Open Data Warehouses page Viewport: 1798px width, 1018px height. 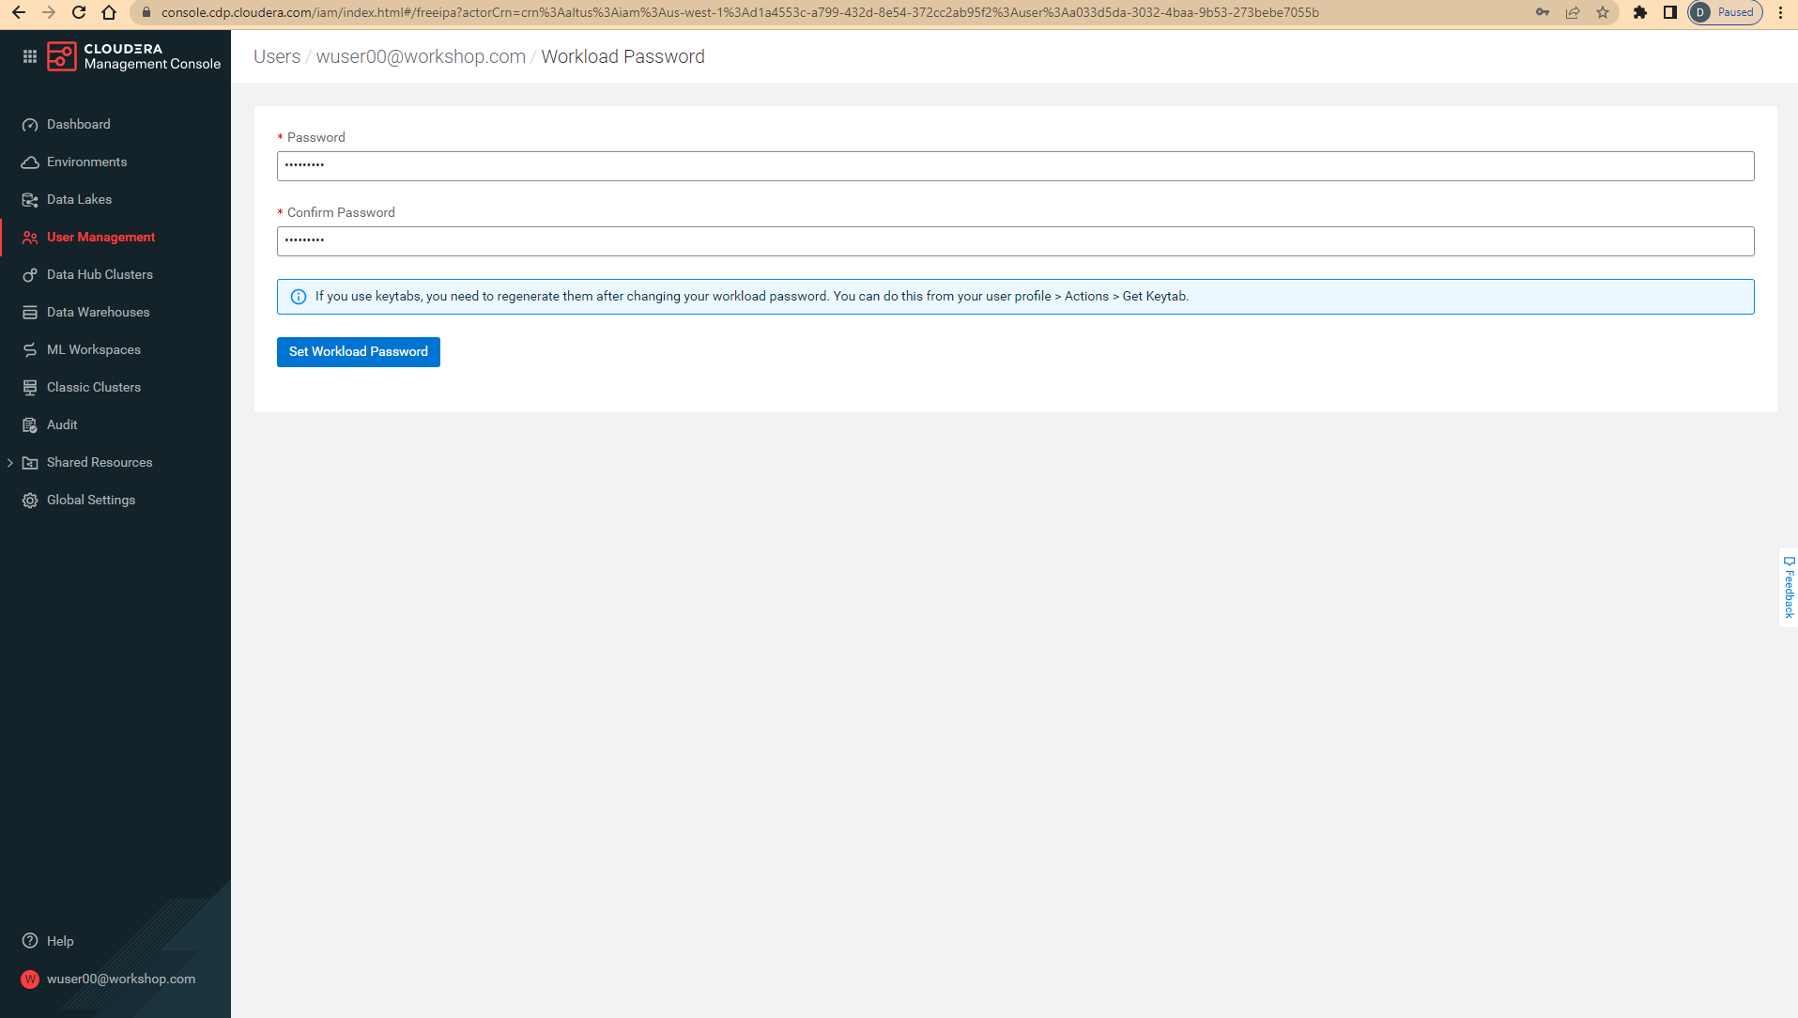99,312
